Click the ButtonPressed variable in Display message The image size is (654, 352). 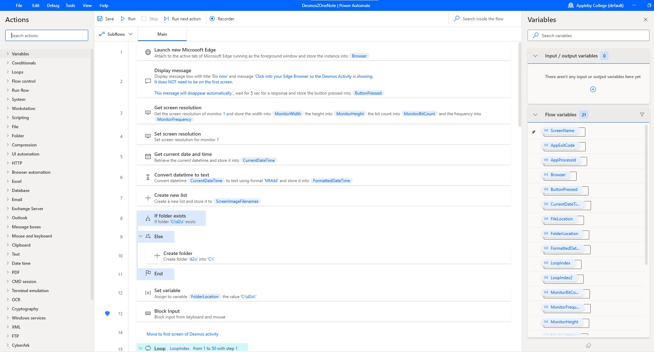coord(368,93)
